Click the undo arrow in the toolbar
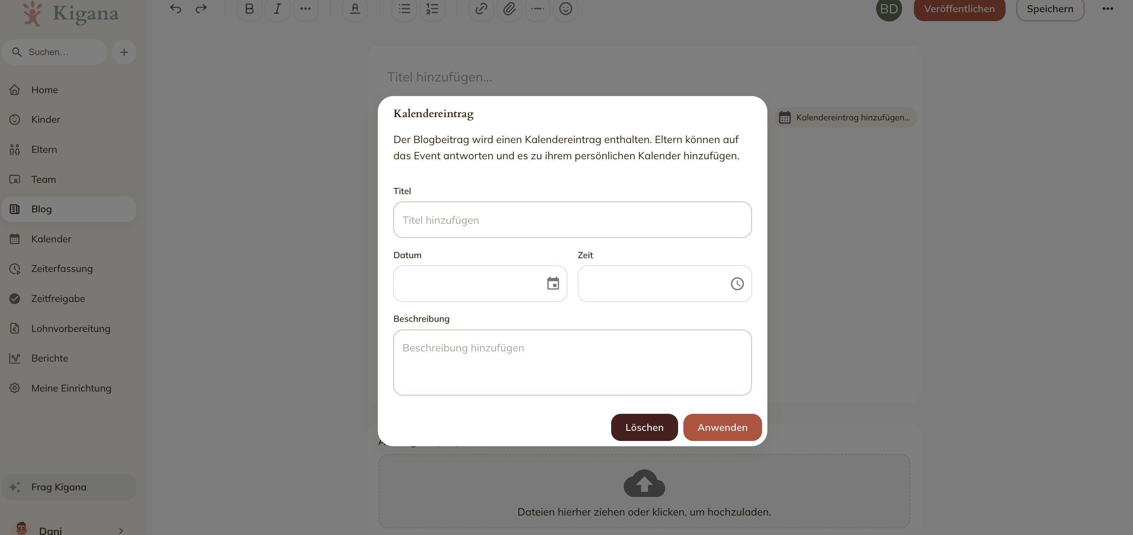1133x535 pixels. tap(175, 9)
